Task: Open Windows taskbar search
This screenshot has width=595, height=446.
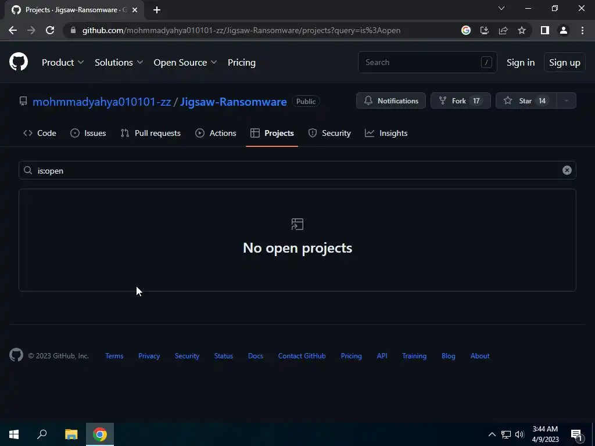Action: (x=42, y=434)
